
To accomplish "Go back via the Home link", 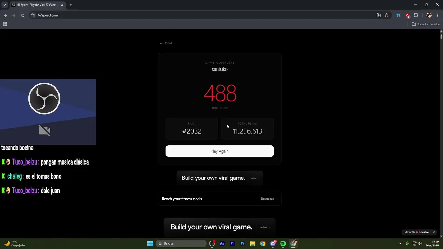I will click(166, 43).
